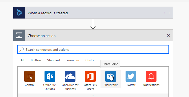Close the Choose an action panel

[x=168, y=35]
